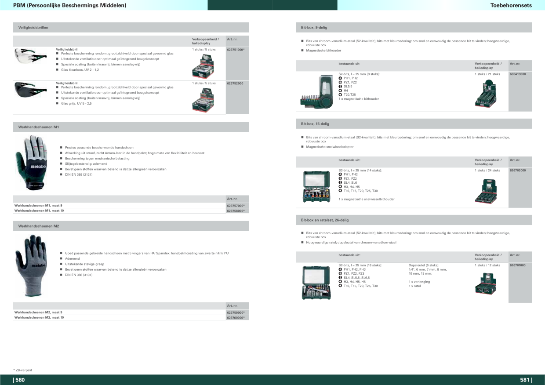Click the text 'Uitstekende stevige greep'

point(84,264)
